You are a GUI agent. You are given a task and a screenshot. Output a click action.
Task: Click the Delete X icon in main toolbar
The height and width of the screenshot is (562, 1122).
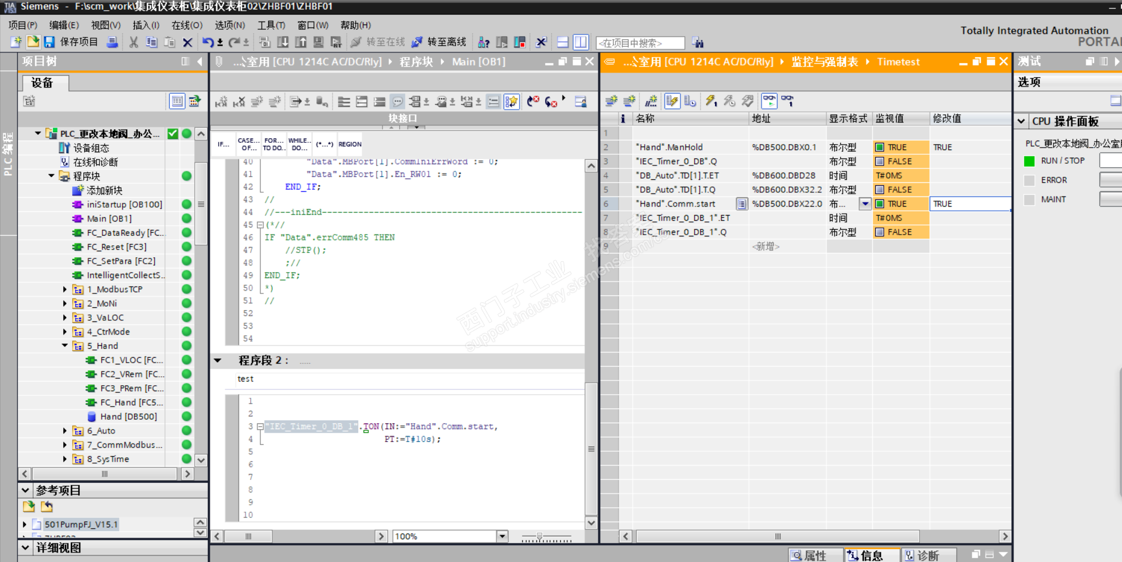188,42
